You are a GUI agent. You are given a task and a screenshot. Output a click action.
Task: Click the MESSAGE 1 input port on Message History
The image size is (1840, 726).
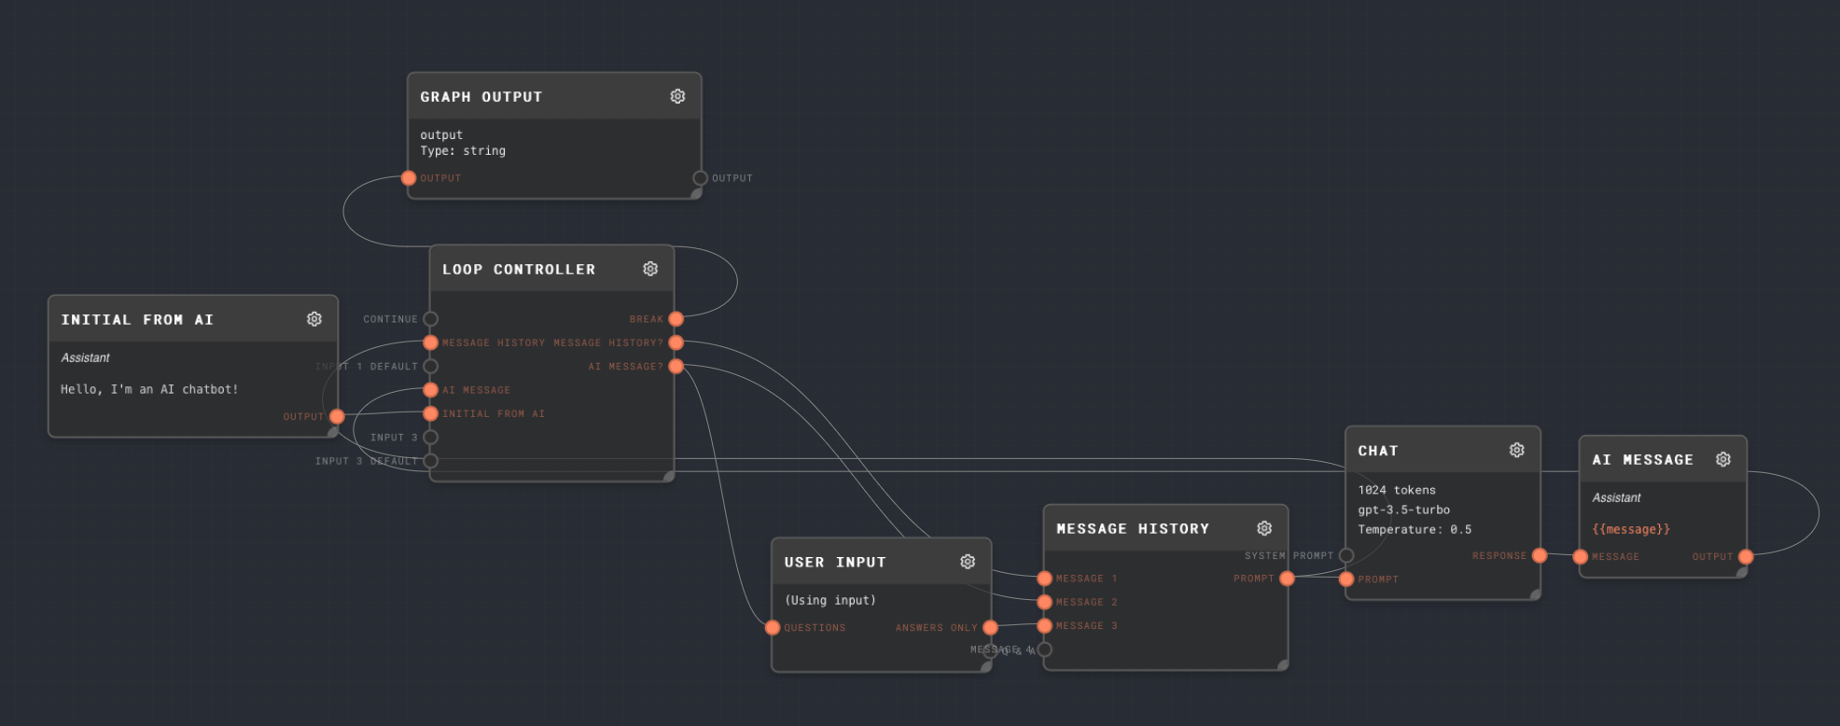[1044, 579]
